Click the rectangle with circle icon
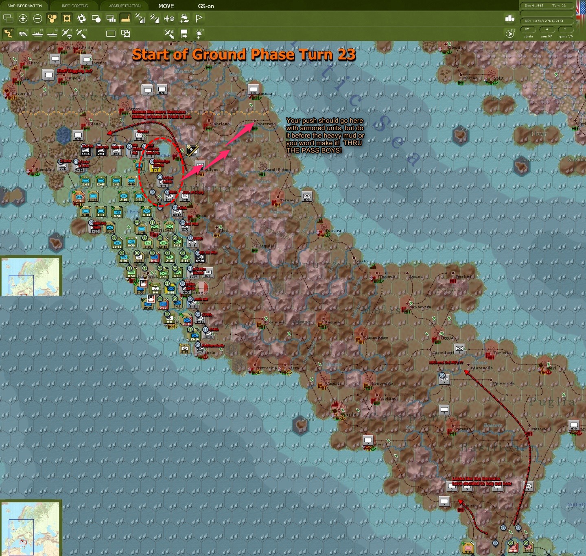586x556 pixels. [x=96, y=18]
